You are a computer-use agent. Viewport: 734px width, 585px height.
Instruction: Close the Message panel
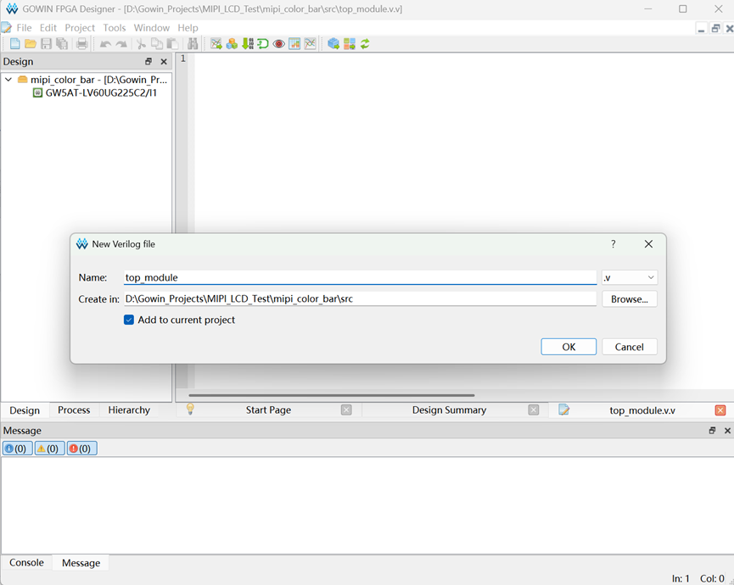pos(727,430)
